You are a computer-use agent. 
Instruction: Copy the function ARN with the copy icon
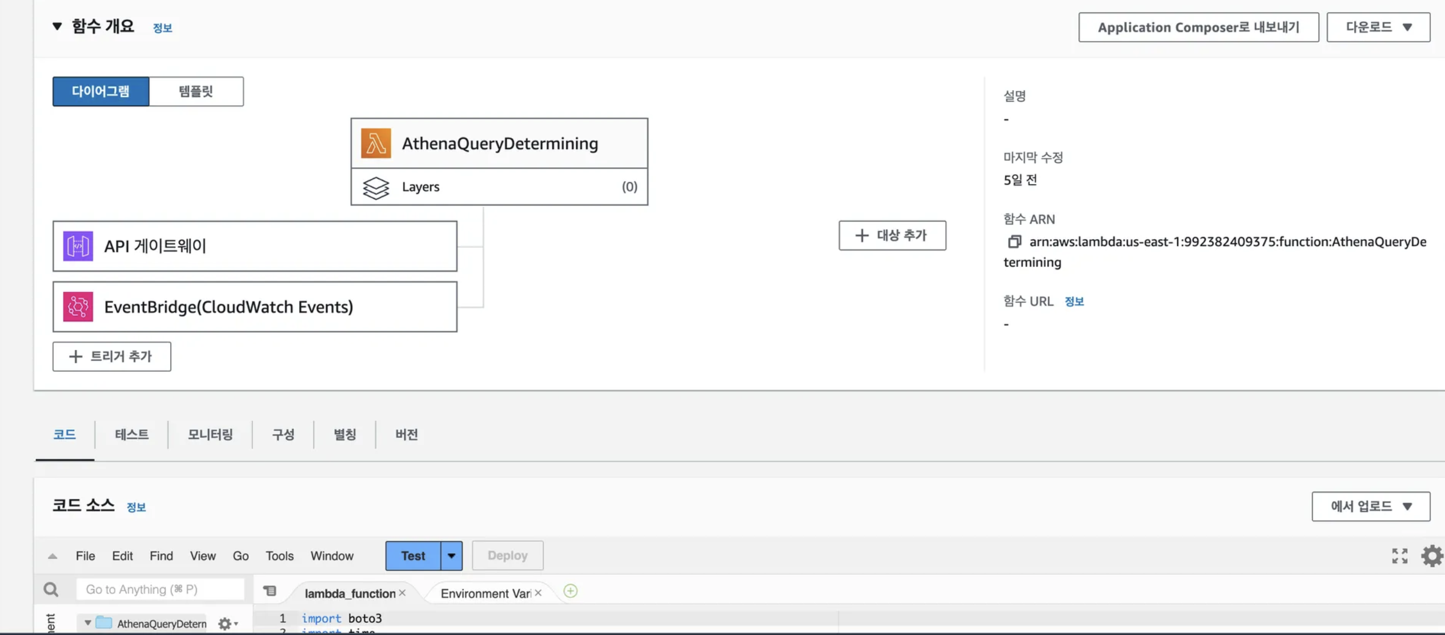[1014, 242]
